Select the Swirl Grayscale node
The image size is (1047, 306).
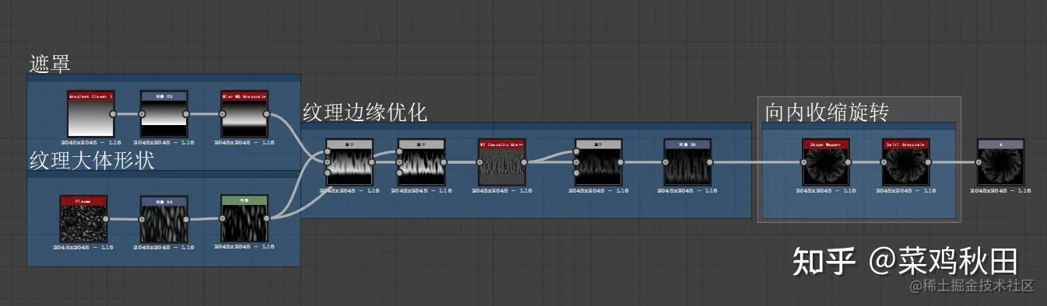tap(905, 162)
